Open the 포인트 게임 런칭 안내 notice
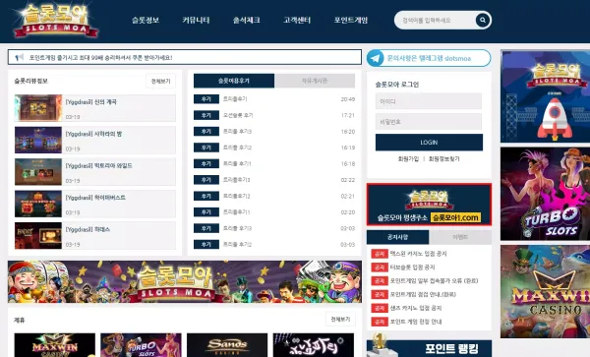 (x=416, y=322)
